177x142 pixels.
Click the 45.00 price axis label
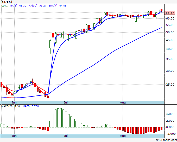pyautogui.click(x=170, y=40)
